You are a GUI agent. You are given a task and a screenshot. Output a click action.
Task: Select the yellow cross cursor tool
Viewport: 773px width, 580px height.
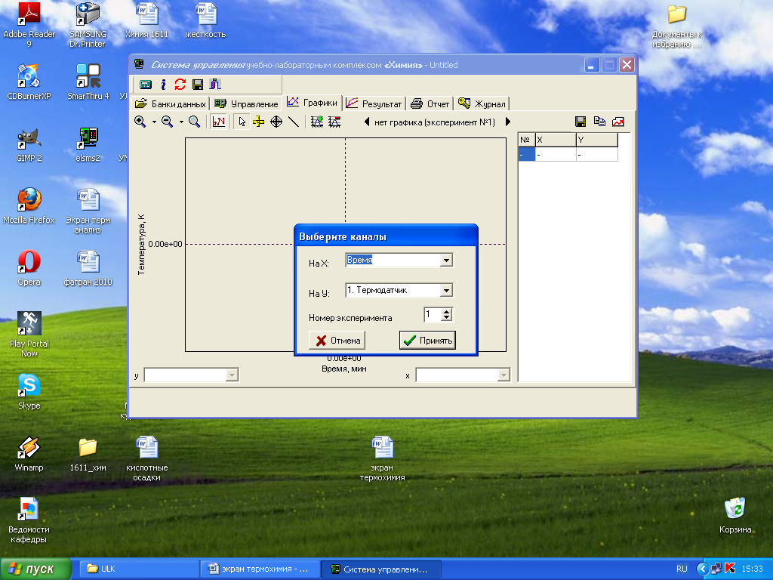(259, 122)
